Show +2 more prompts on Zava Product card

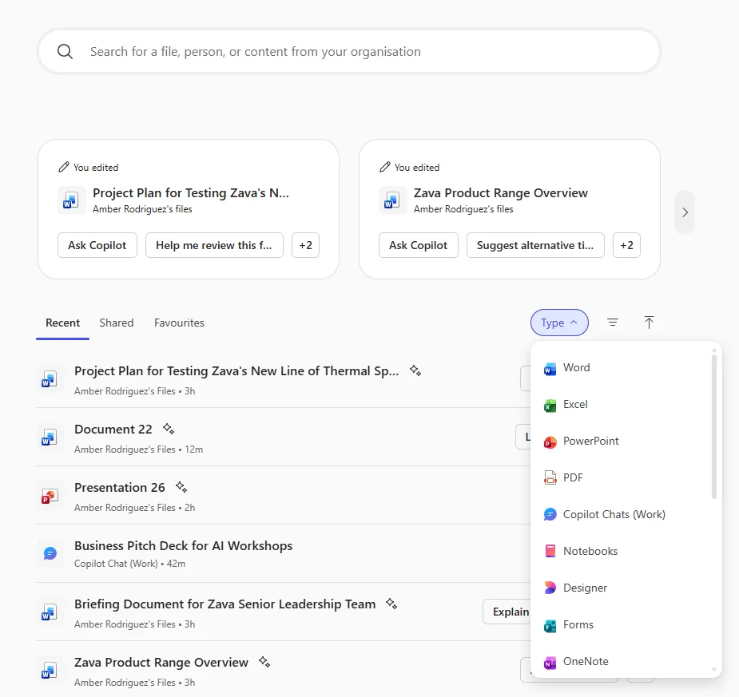click(626, 245)
